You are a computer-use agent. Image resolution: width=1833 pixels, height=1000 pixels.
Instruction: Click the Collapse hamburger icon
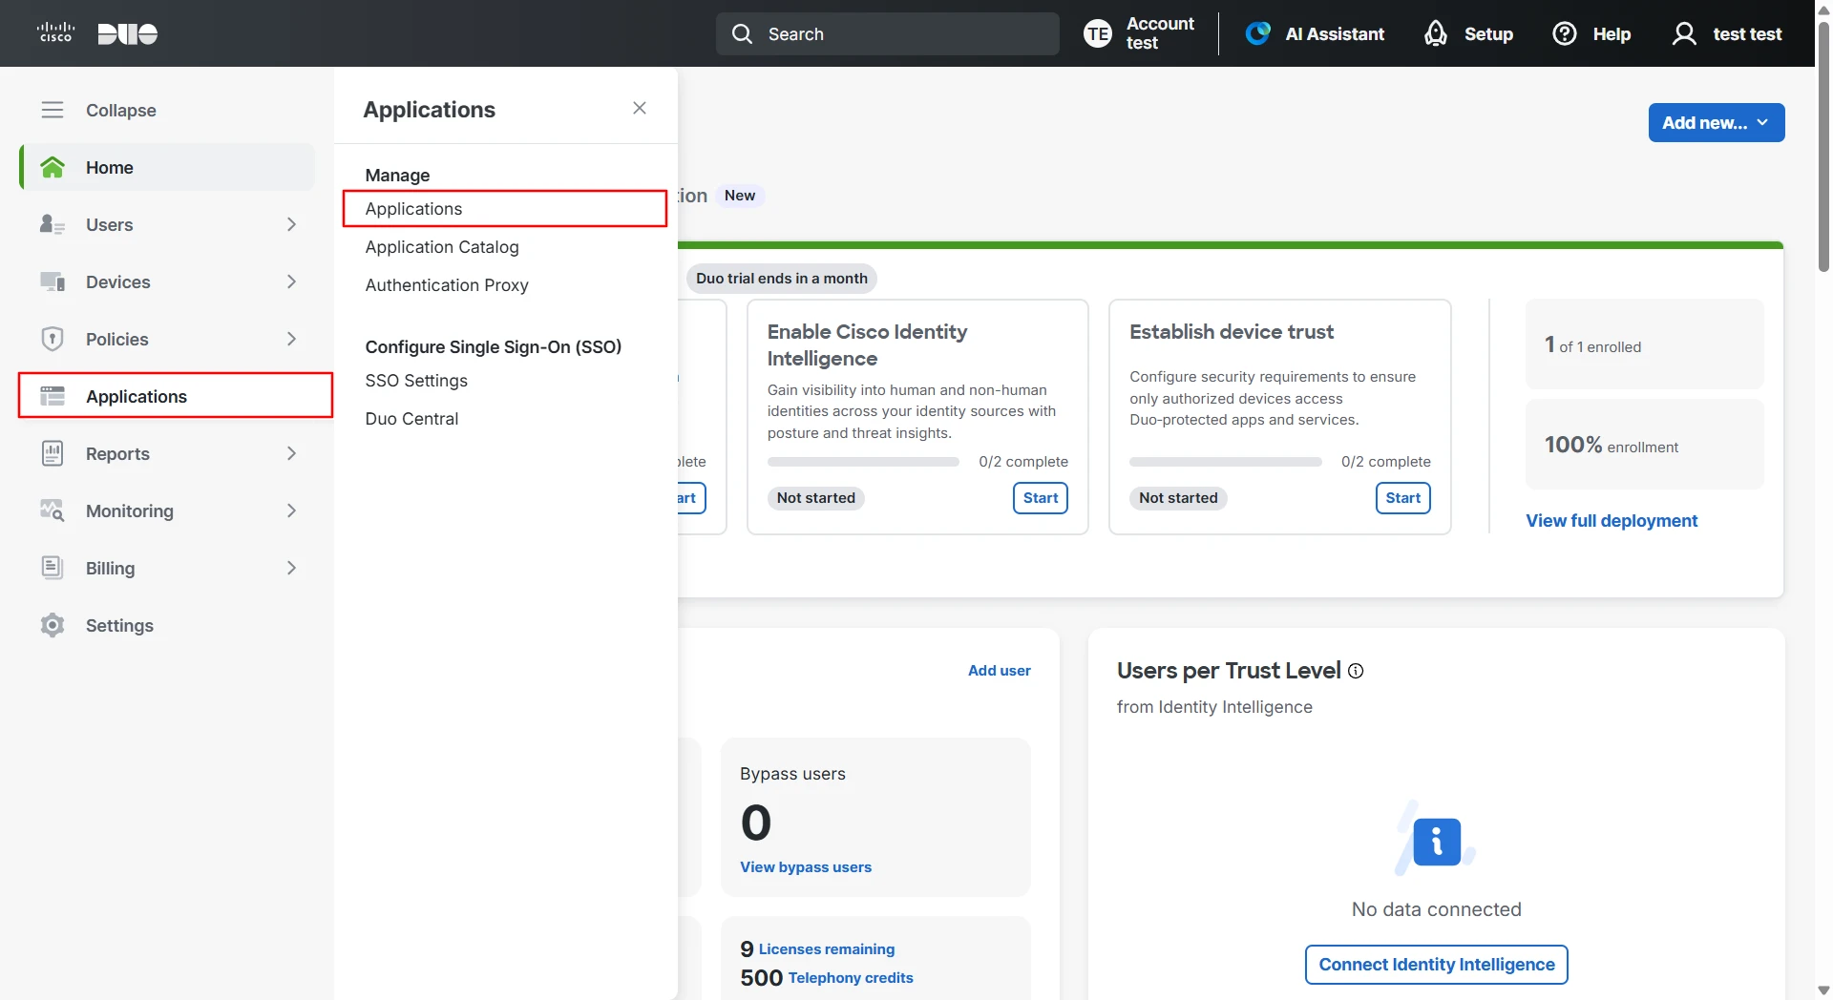click(53, 110)
